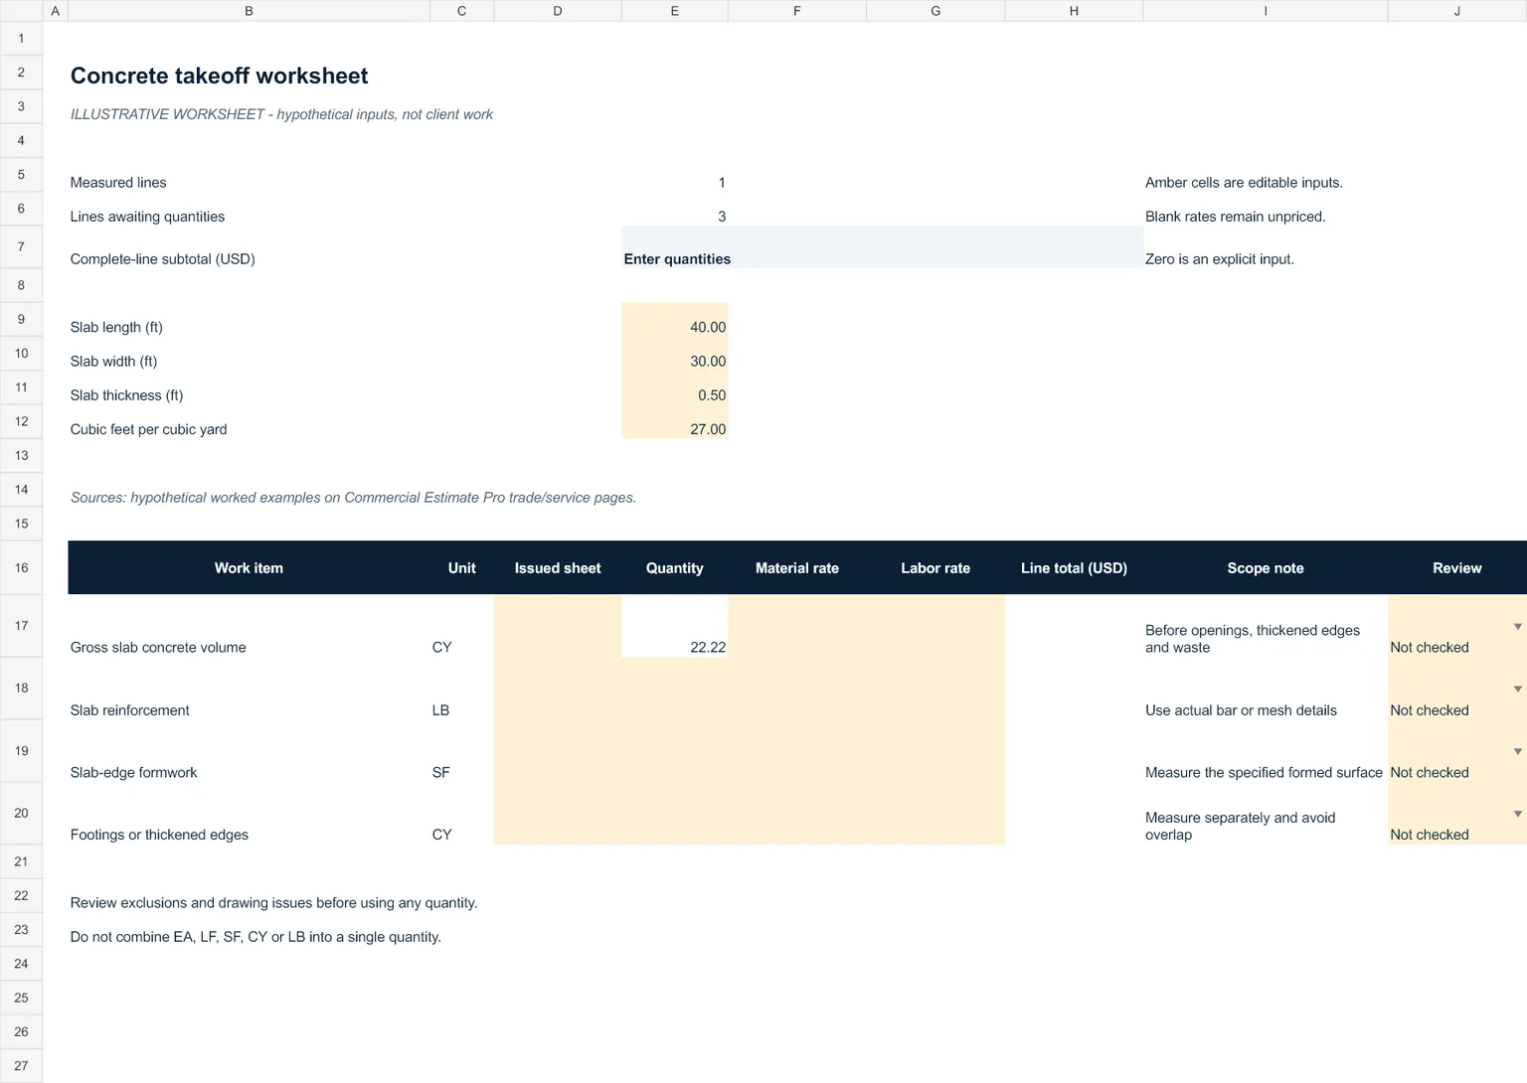Select column E header
The height and width of the screenshot is (1083, 1527).
(x=675, y=11)
